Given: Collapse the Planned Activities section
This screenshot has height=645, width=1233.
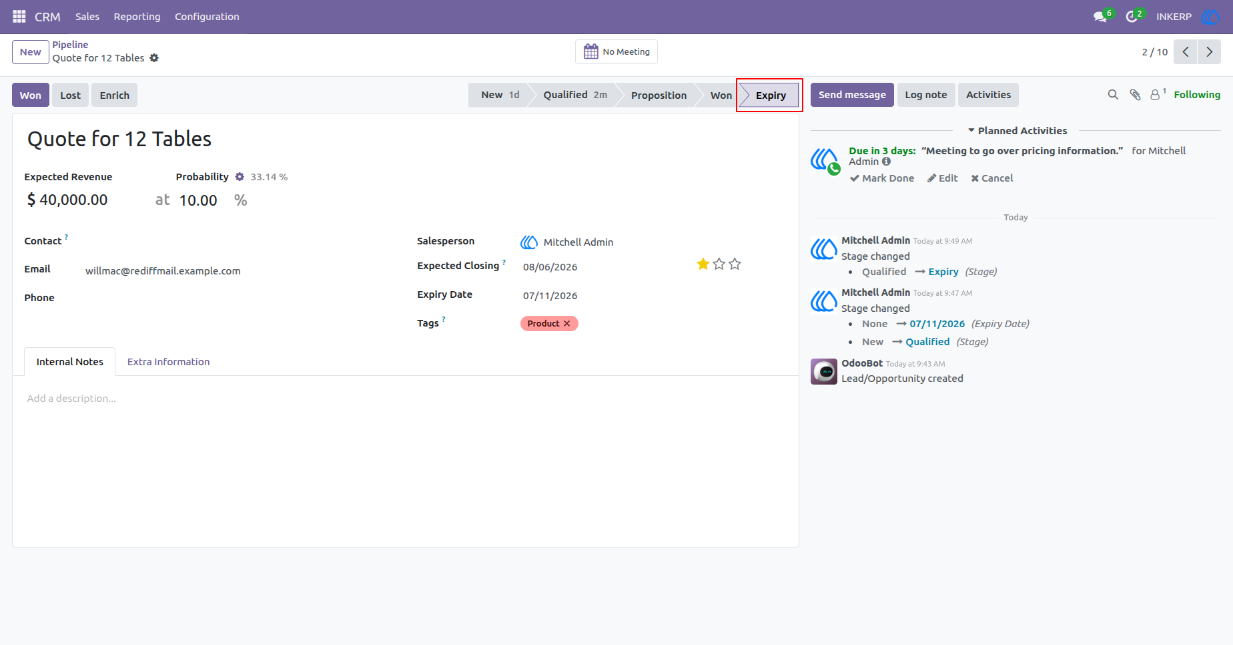Looking at the screenshot, I should tap(1017, 131).
